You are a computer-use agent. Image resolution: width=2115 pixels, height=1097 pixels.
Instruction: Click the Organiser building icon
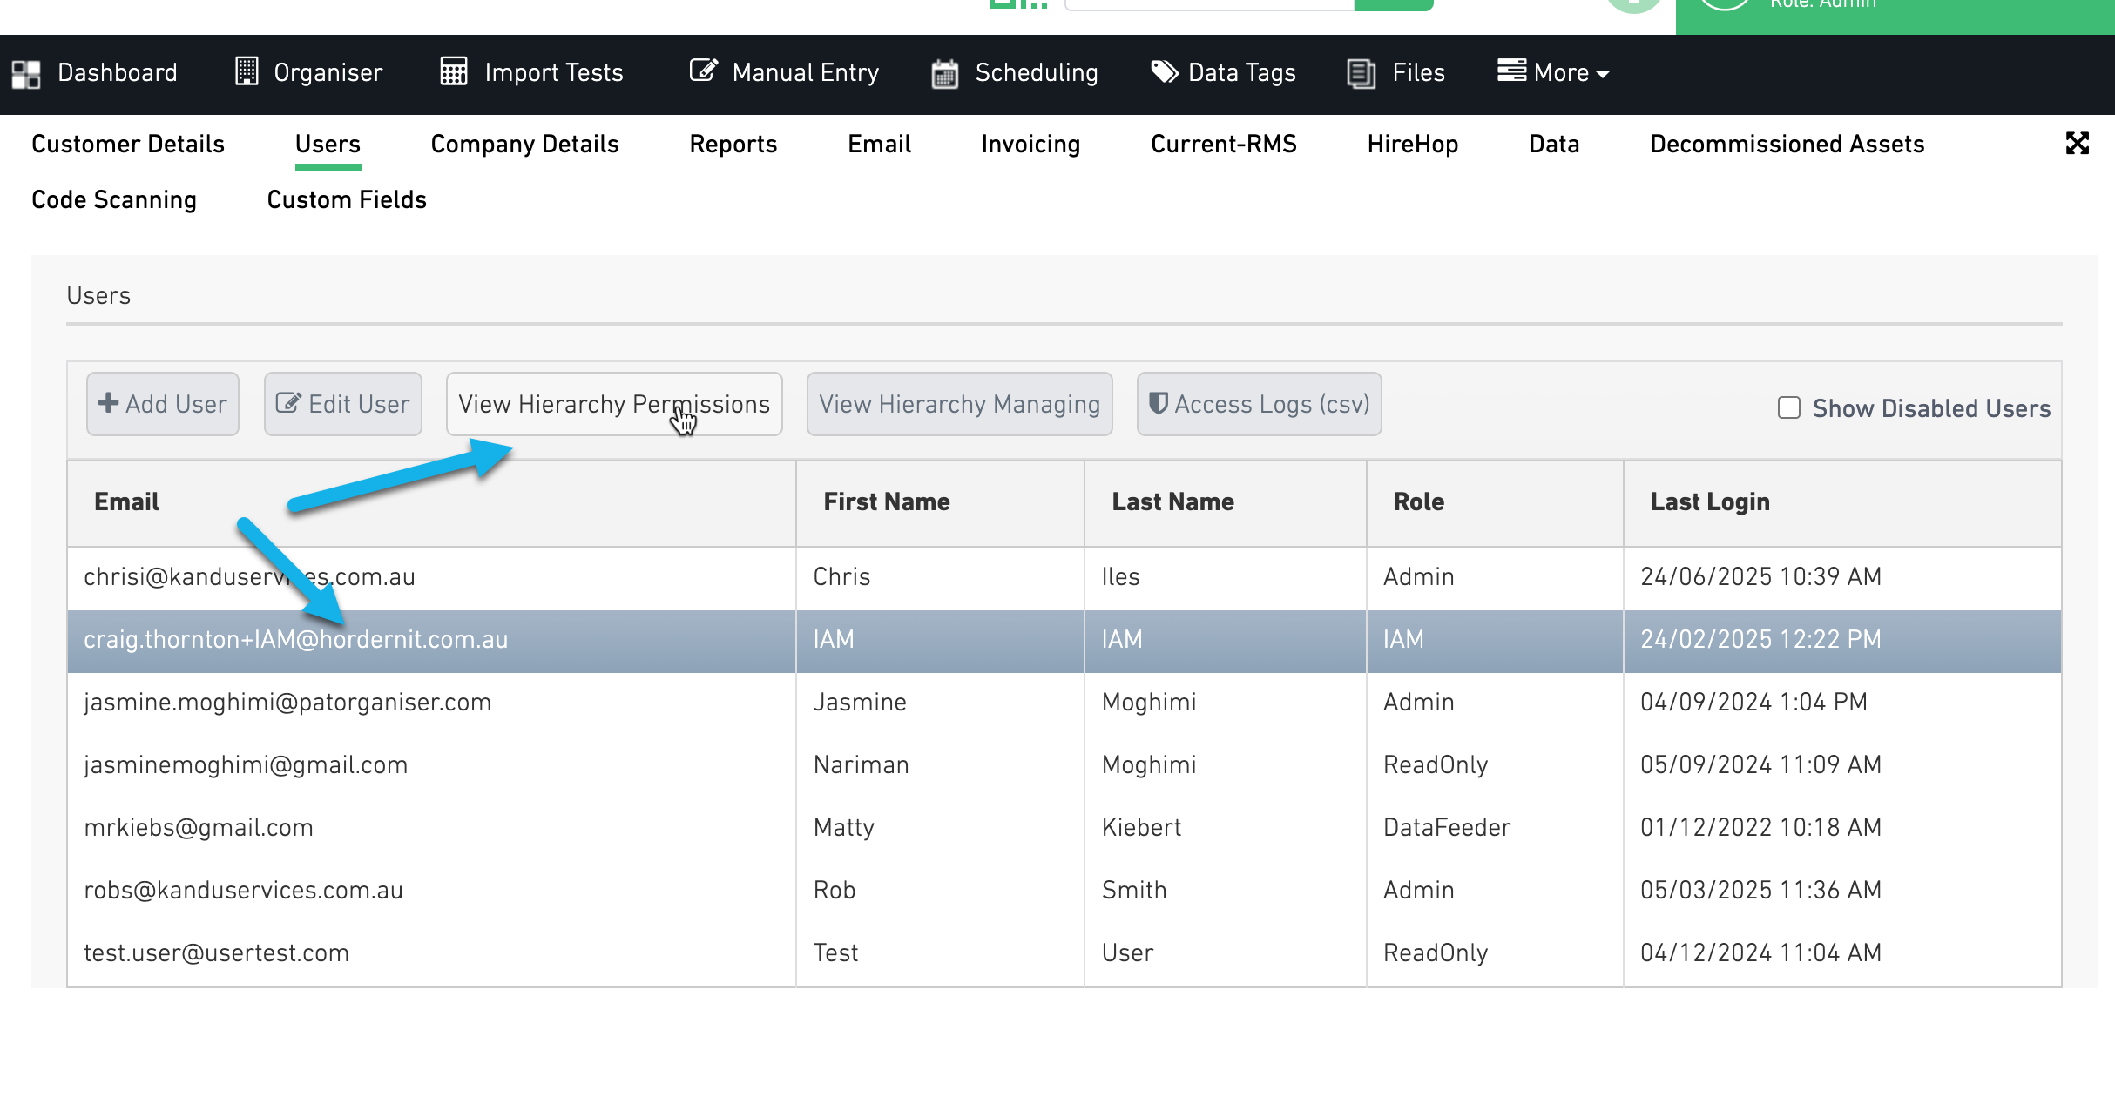pos(247,71)
